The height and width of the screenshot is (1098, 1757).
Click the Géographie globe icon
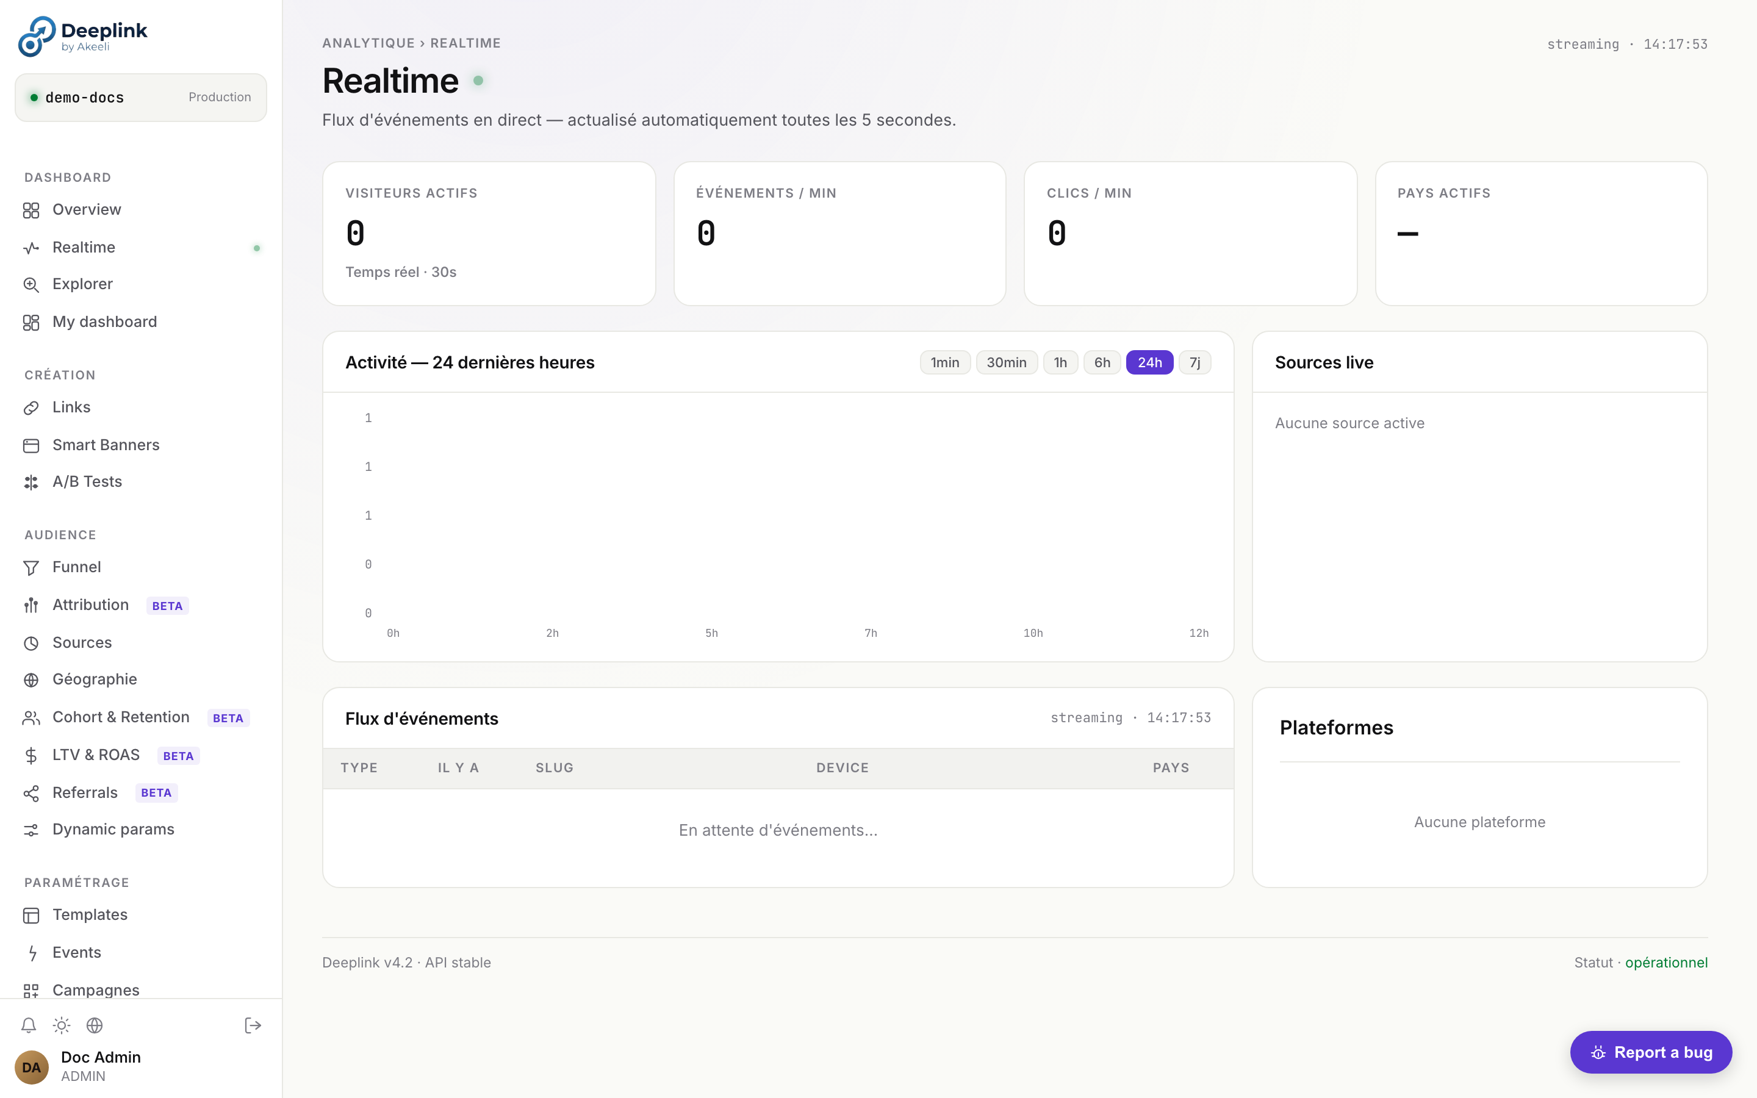pyautogui.click(x=31, y=680)
